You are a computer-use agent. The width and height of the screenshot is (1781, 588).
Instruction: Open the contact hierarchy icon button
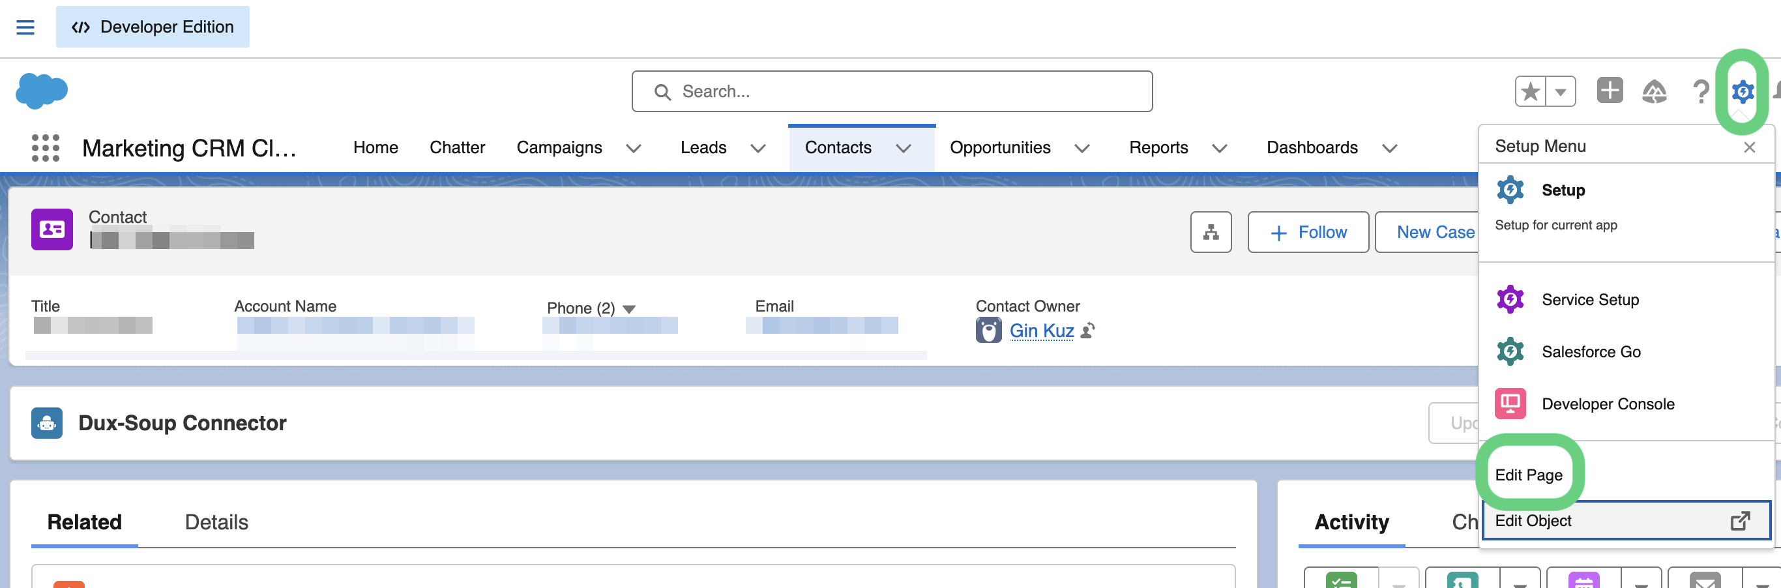(1211, 231)
